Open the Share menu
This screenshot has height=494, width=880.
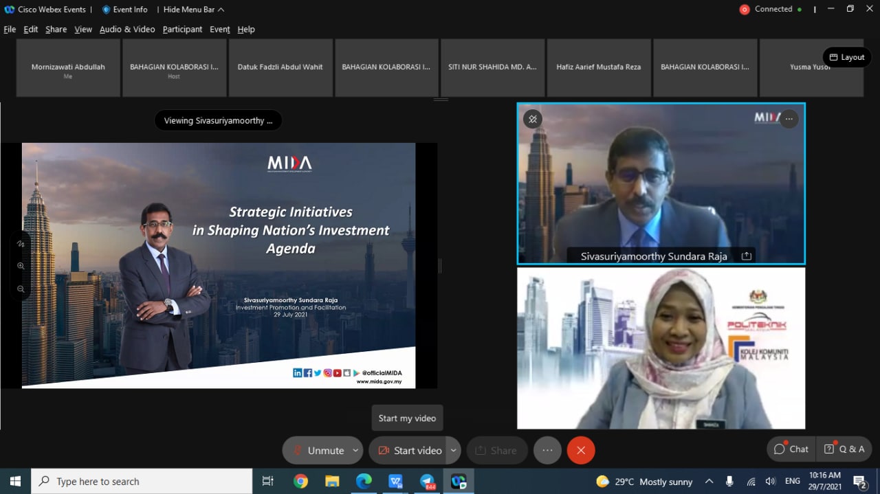pyautogui.click(x=56, y=30)
